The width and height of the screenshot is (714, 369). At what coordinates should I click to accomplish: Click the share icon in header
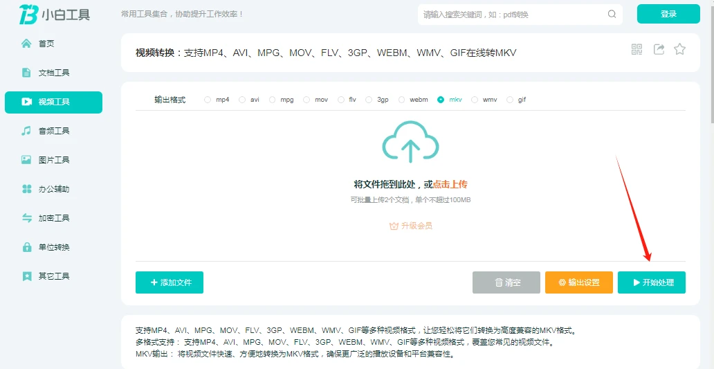(x=659, y=49)
